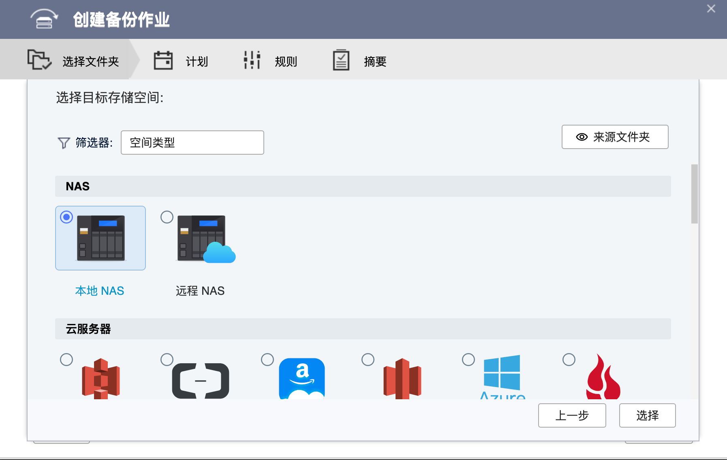Click the 选择 button
727x460 pixels.
[x=647, y=415]
